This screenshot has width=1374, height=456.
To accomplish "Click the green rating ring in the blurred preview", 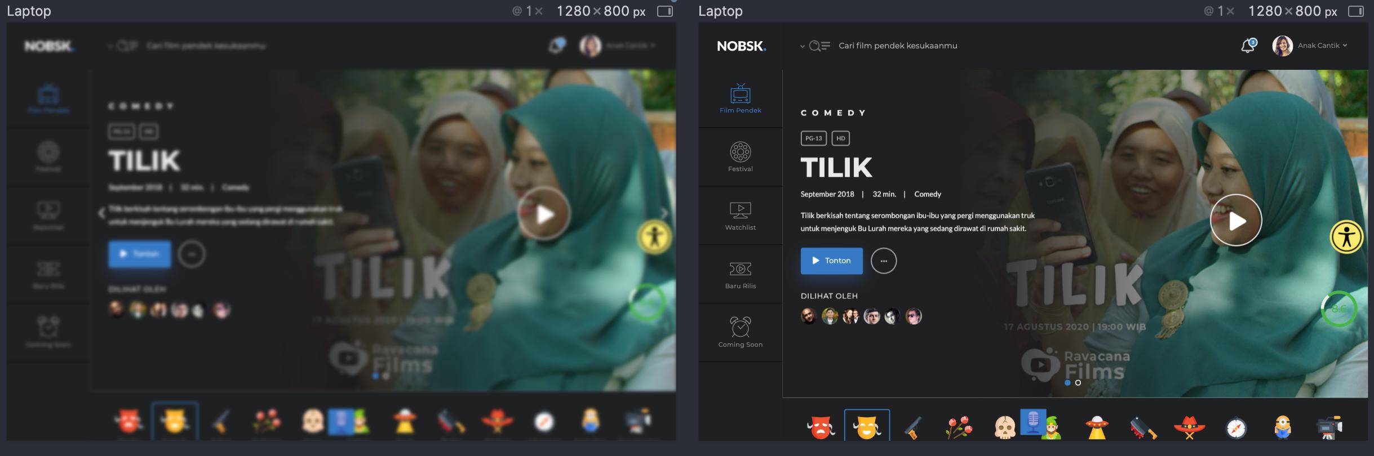I will click(x=647, y=302).
